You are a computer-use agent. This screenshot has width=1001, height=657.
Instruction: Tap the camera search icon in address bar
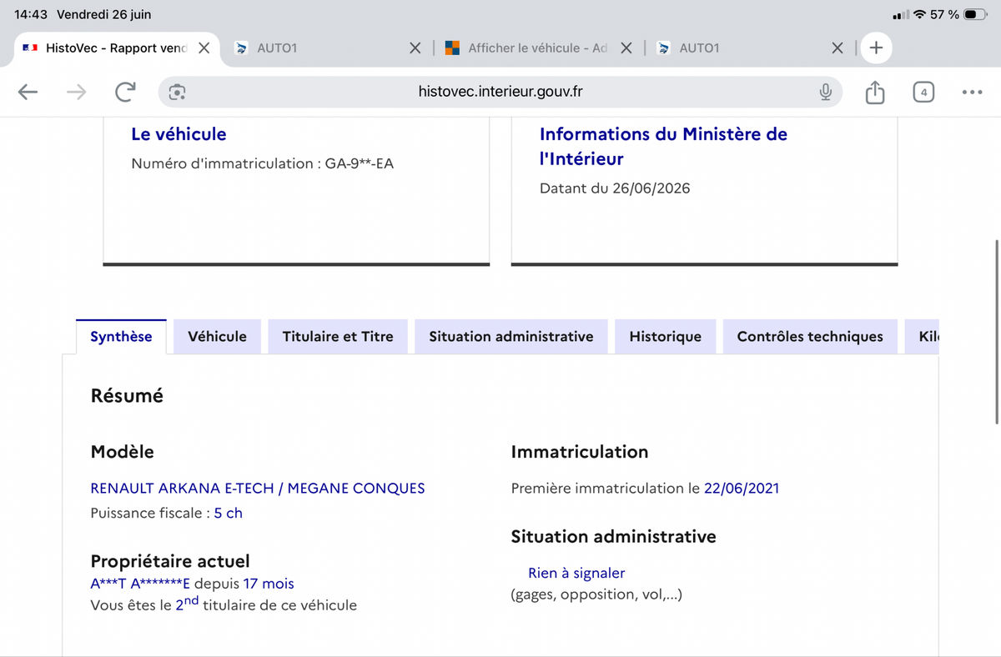177,92
